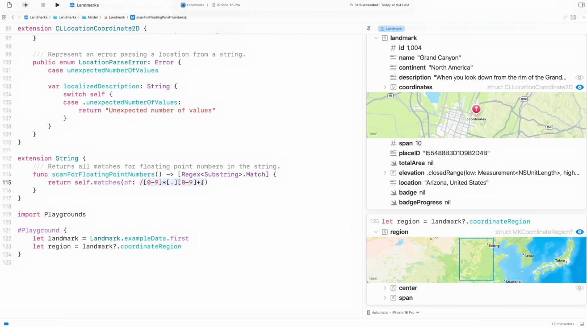Toggle quick look eye for description

[579, 78]
